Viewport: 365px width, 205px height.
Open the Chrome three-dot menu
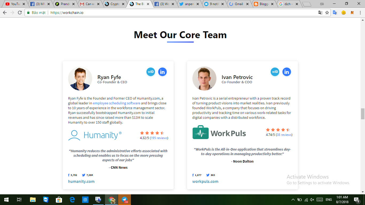tap(360, 13)
